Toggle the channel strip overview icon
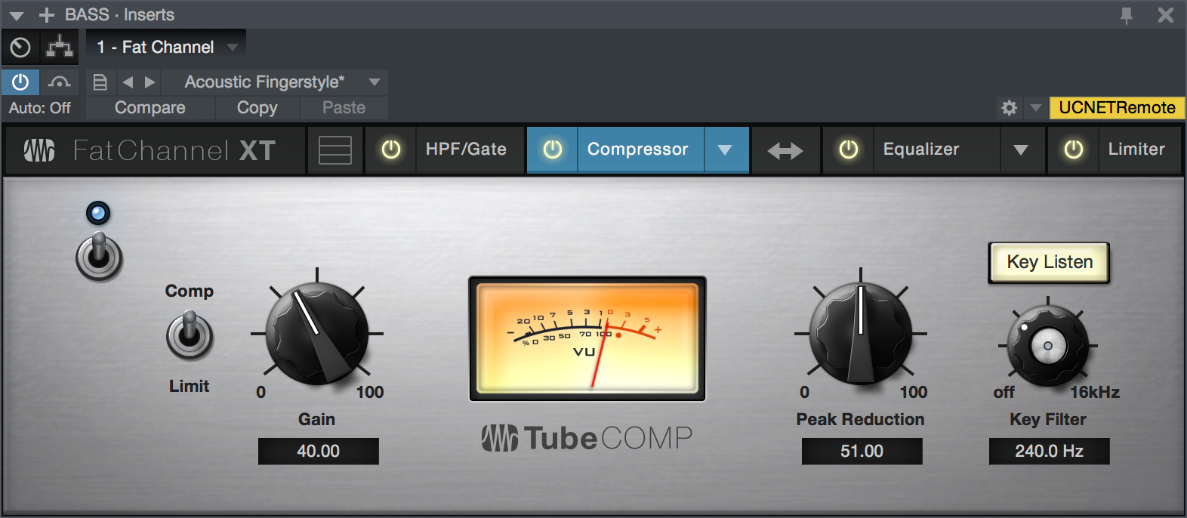The width and height of the screenshot is (1187, 518). [x=335, y=150]
